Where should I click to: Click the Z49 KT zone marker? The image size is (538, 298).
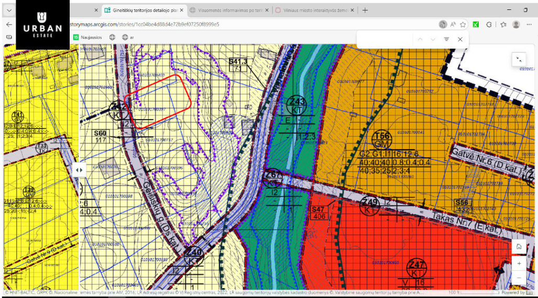pos(369,206)
